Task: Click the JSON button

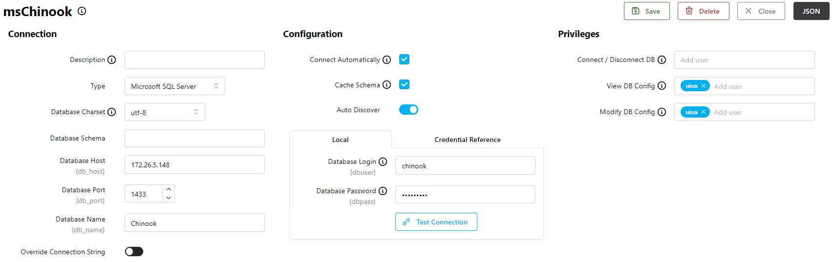Action: click(x=811, y=11)
